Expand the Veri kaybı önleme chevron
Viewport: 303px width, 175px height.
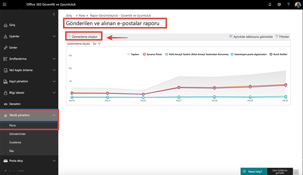click(x=54, y=70)
